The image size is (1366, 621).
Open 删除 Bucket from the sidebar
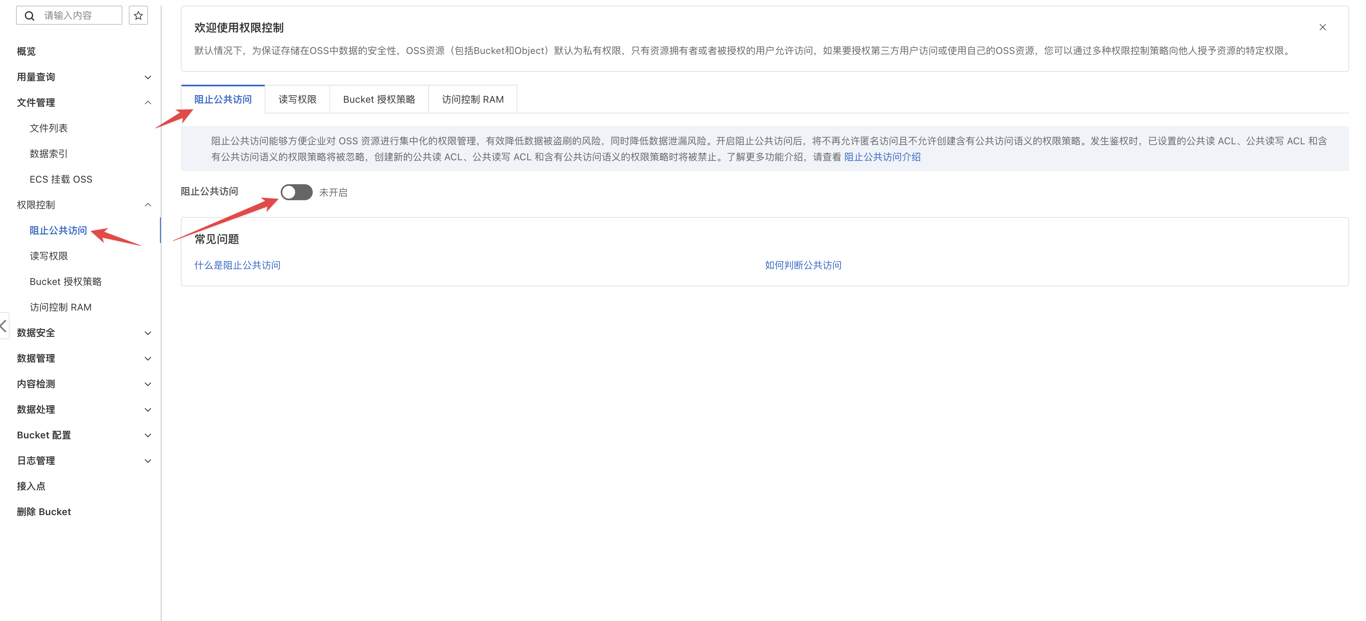click(x=44, y=512)
